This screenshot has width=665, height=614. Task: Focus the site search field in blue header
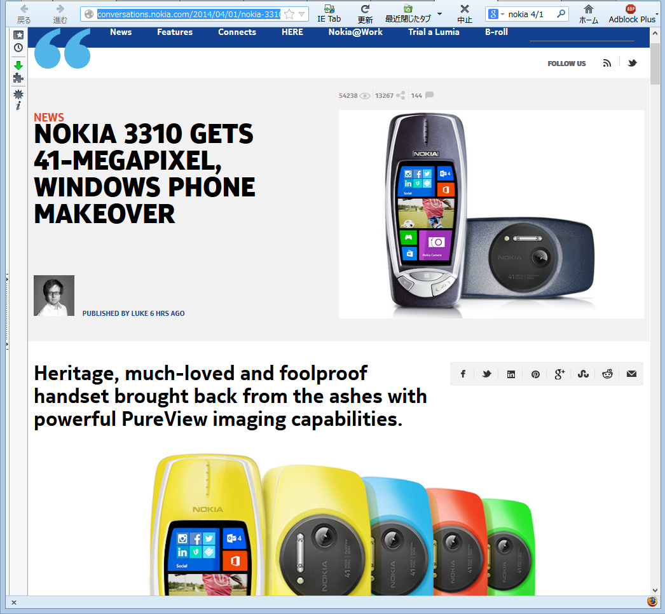pyautogui.click(x=582, y=36)
